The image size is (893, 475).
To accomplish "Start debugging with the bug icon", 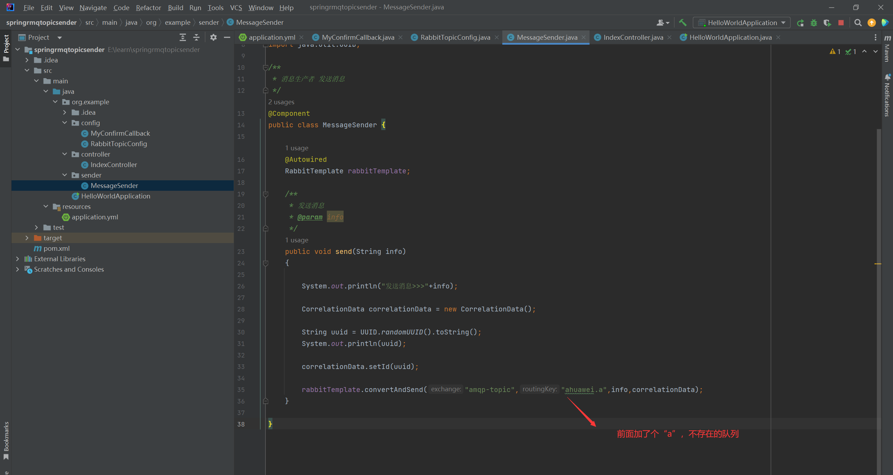I will click(x=813, y=23).
